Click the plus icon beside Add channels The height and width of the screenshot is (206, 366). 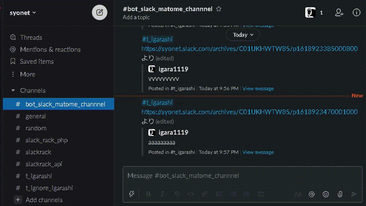[18, 200]
